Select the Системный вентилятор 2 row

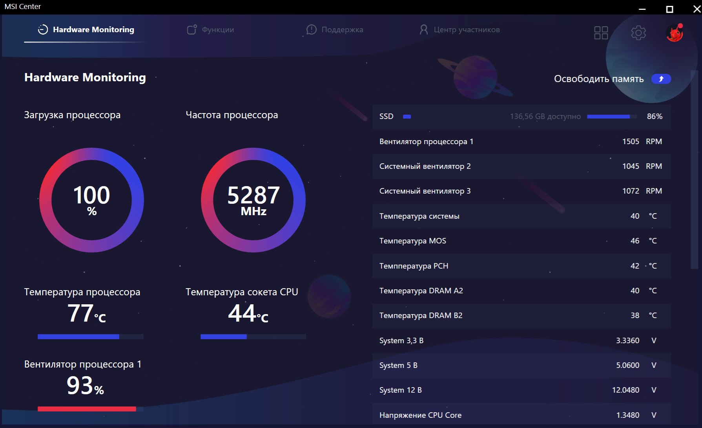coord(521,166)
